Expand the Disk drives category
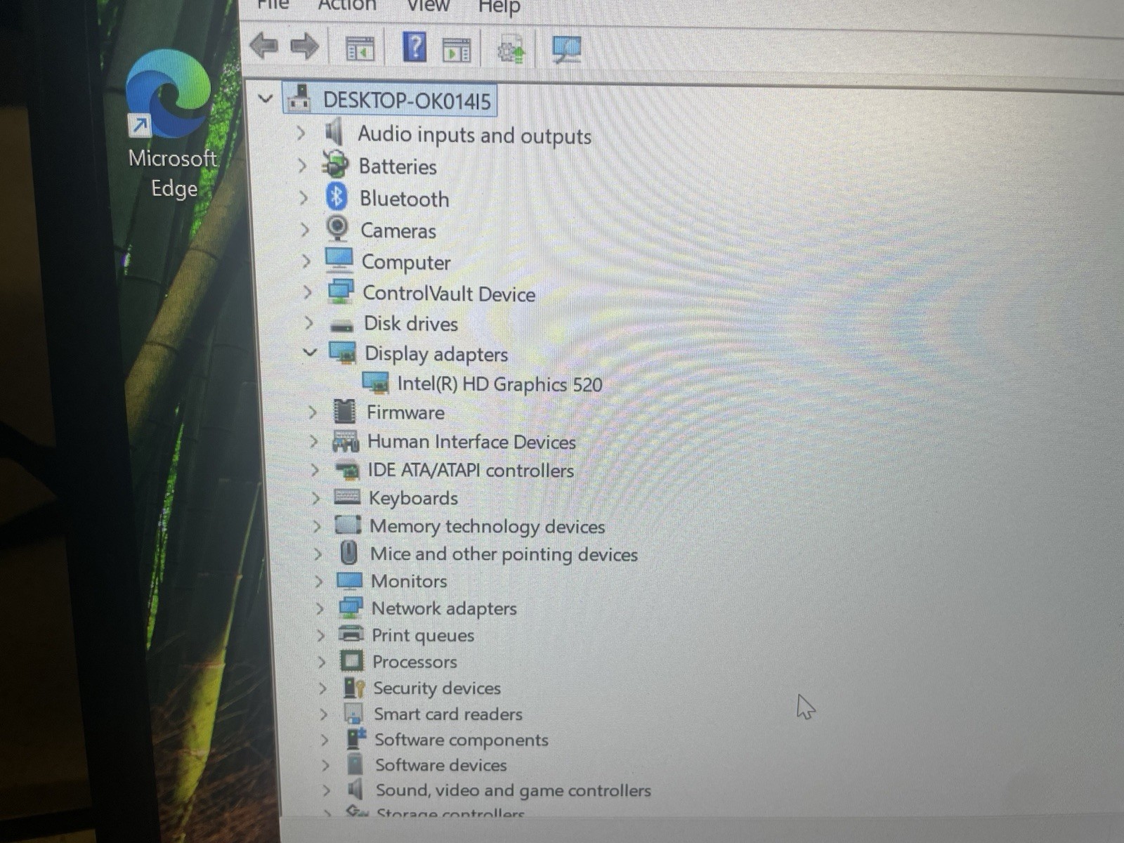1124x843 pixels. pyautogui.click(x=308, y=323)
